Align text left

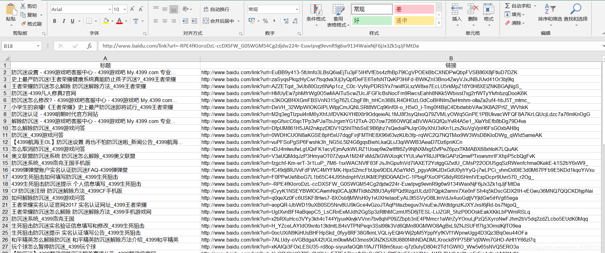click(x=156, y=21)
